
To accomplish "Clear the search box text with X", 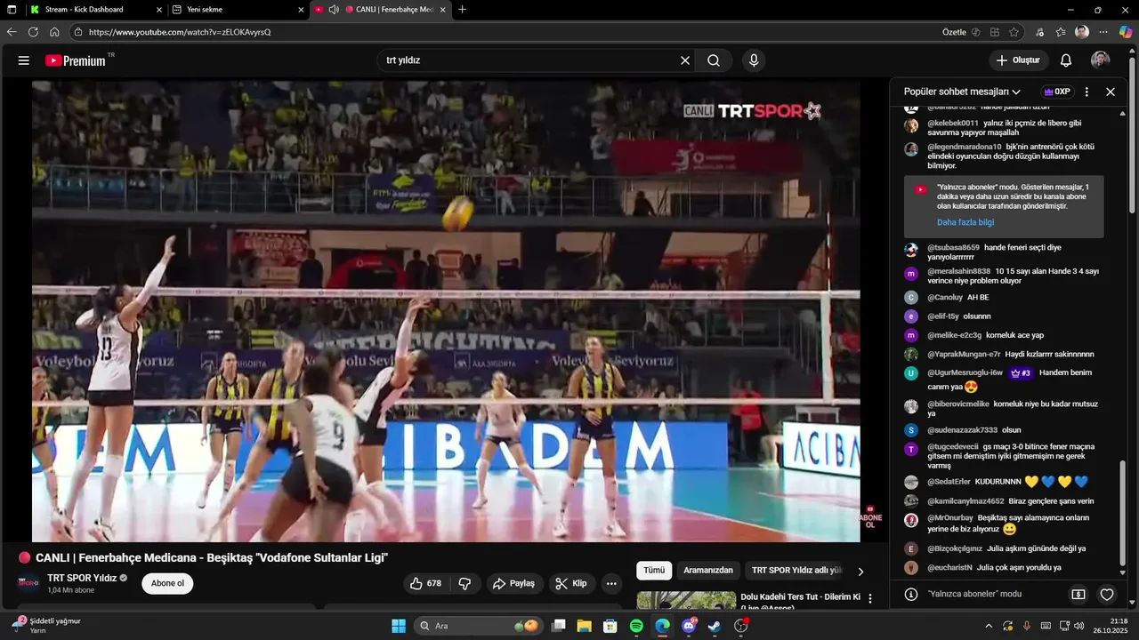I will pos(685,60).
